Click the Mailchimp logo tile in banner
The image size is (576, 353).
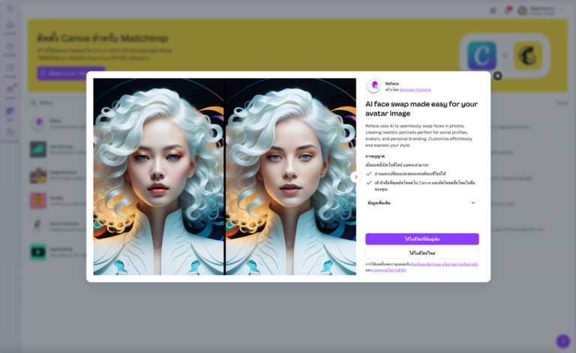click(527, 55)
